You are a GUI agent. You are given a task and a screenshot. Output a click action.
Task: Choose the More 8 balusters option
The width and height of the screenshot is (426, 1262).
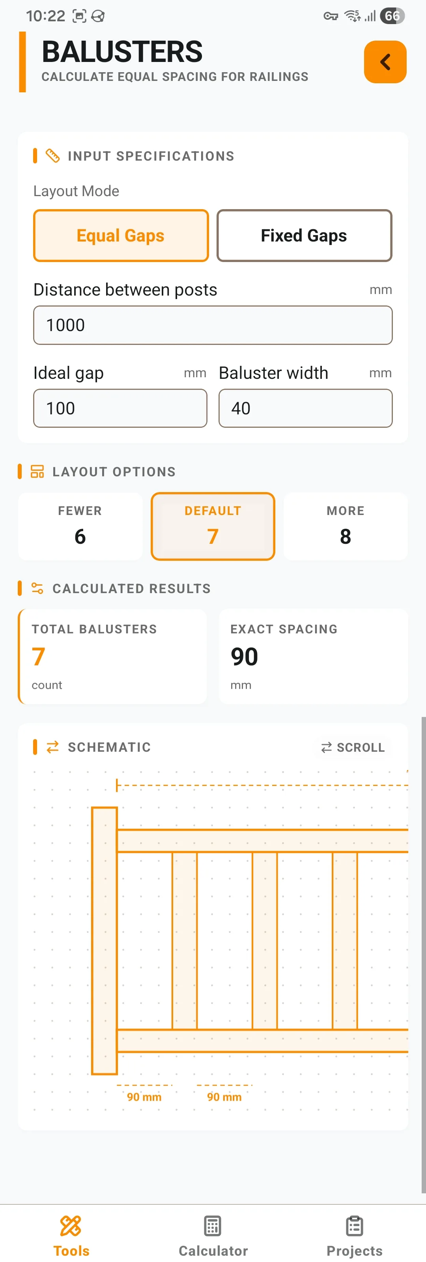[346, 526]
